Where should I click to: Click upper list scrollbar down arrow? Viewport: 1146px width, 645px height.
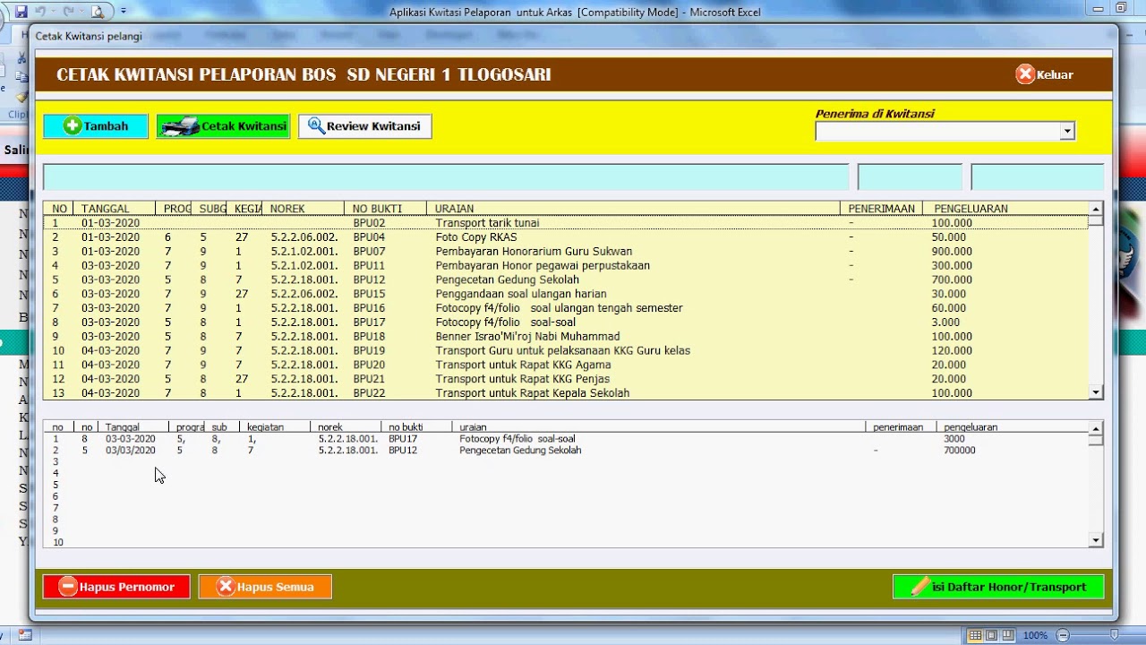[x=1096, y=392]
